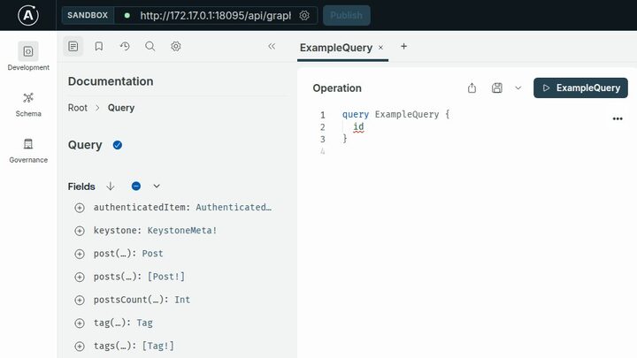Open the Tag return type link
The width and height of the screenshot is (637, 358).
144,323
